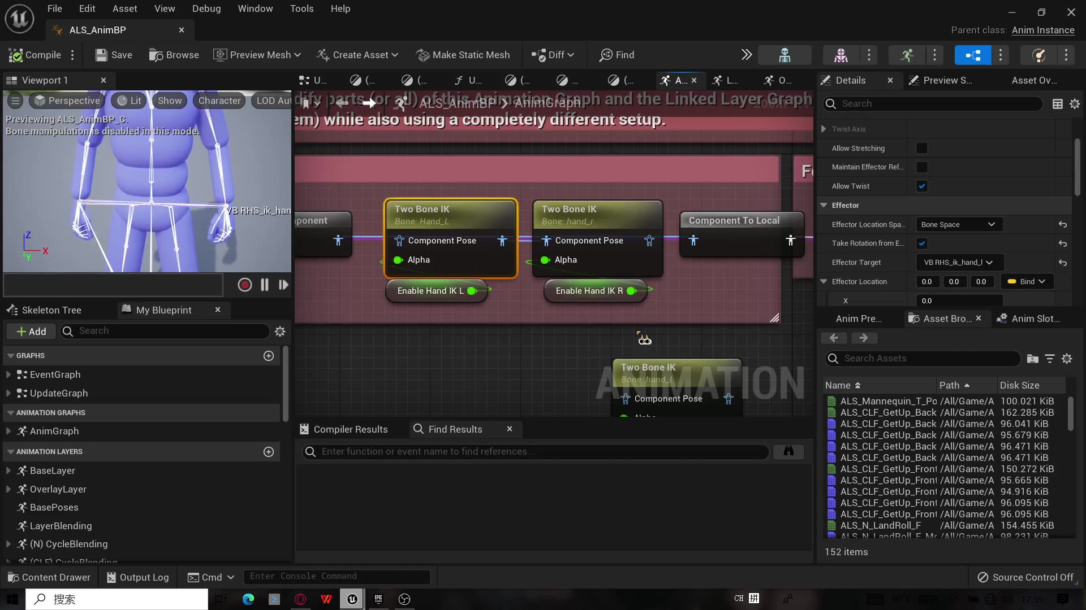This screenshot has height=610, width=1086.
Task: Check Maintain Effector Rel checkbox
Action: (922, 167)
